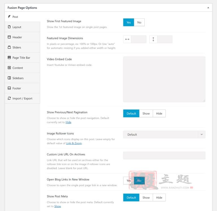Select Hide for Previous/Next Pagination
This screenshot has height=211, width=217.
159,113
